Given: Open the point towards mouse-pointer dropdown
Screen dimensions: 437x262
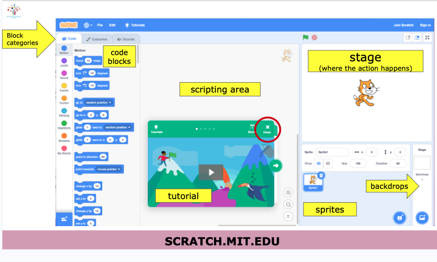Looking at the screenshot, I should (108, 169).
